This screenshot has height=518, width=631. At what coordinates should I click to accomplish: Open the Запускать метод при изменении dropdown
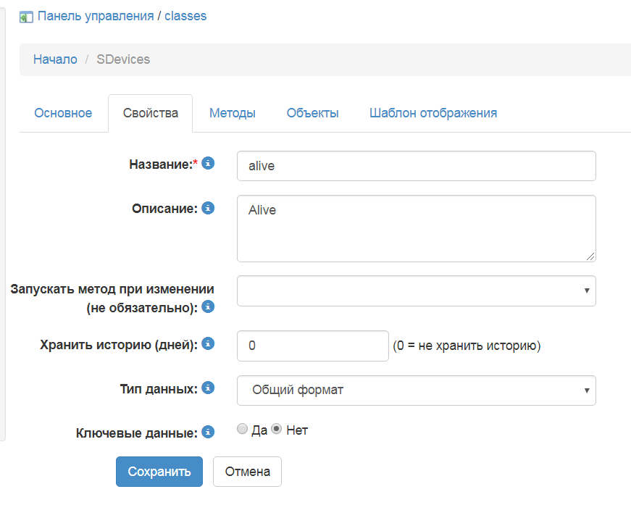click(x=416, y=291)
